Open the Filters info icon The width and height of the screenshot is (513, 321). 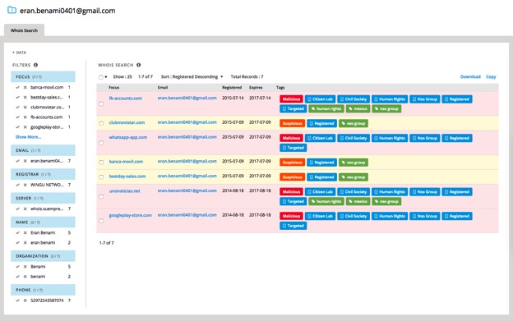35,65
